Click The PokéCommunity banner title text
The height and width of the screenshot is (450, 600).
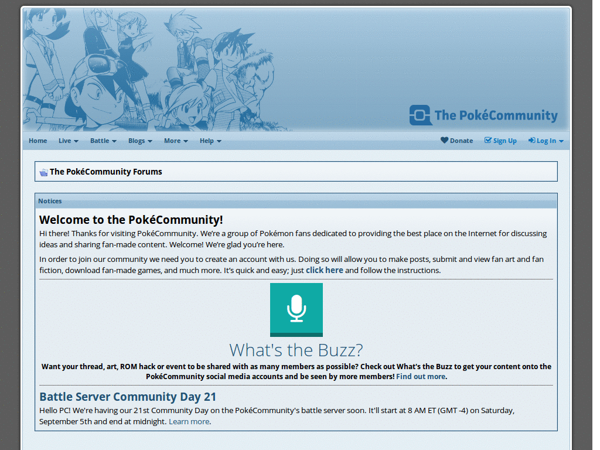(496, 115)
